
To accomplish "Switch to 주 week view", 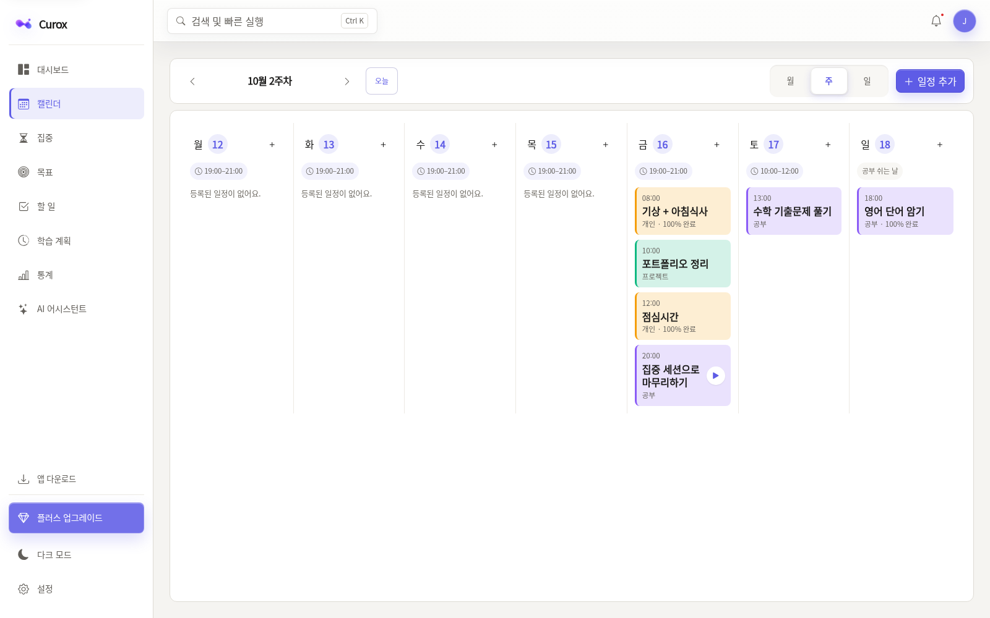I will tap(829, 81).
